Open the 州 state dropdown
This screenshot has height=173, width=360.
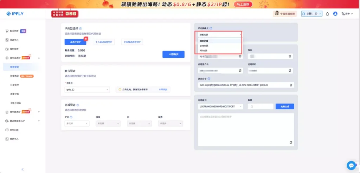[139, 123]
